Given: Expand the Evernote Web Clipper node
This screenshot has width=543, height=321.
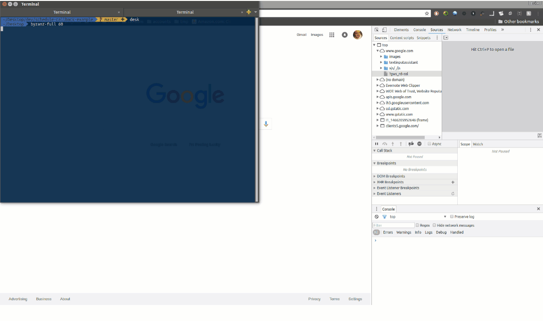Looking at the screenshot, I should [x=376, y=85].
